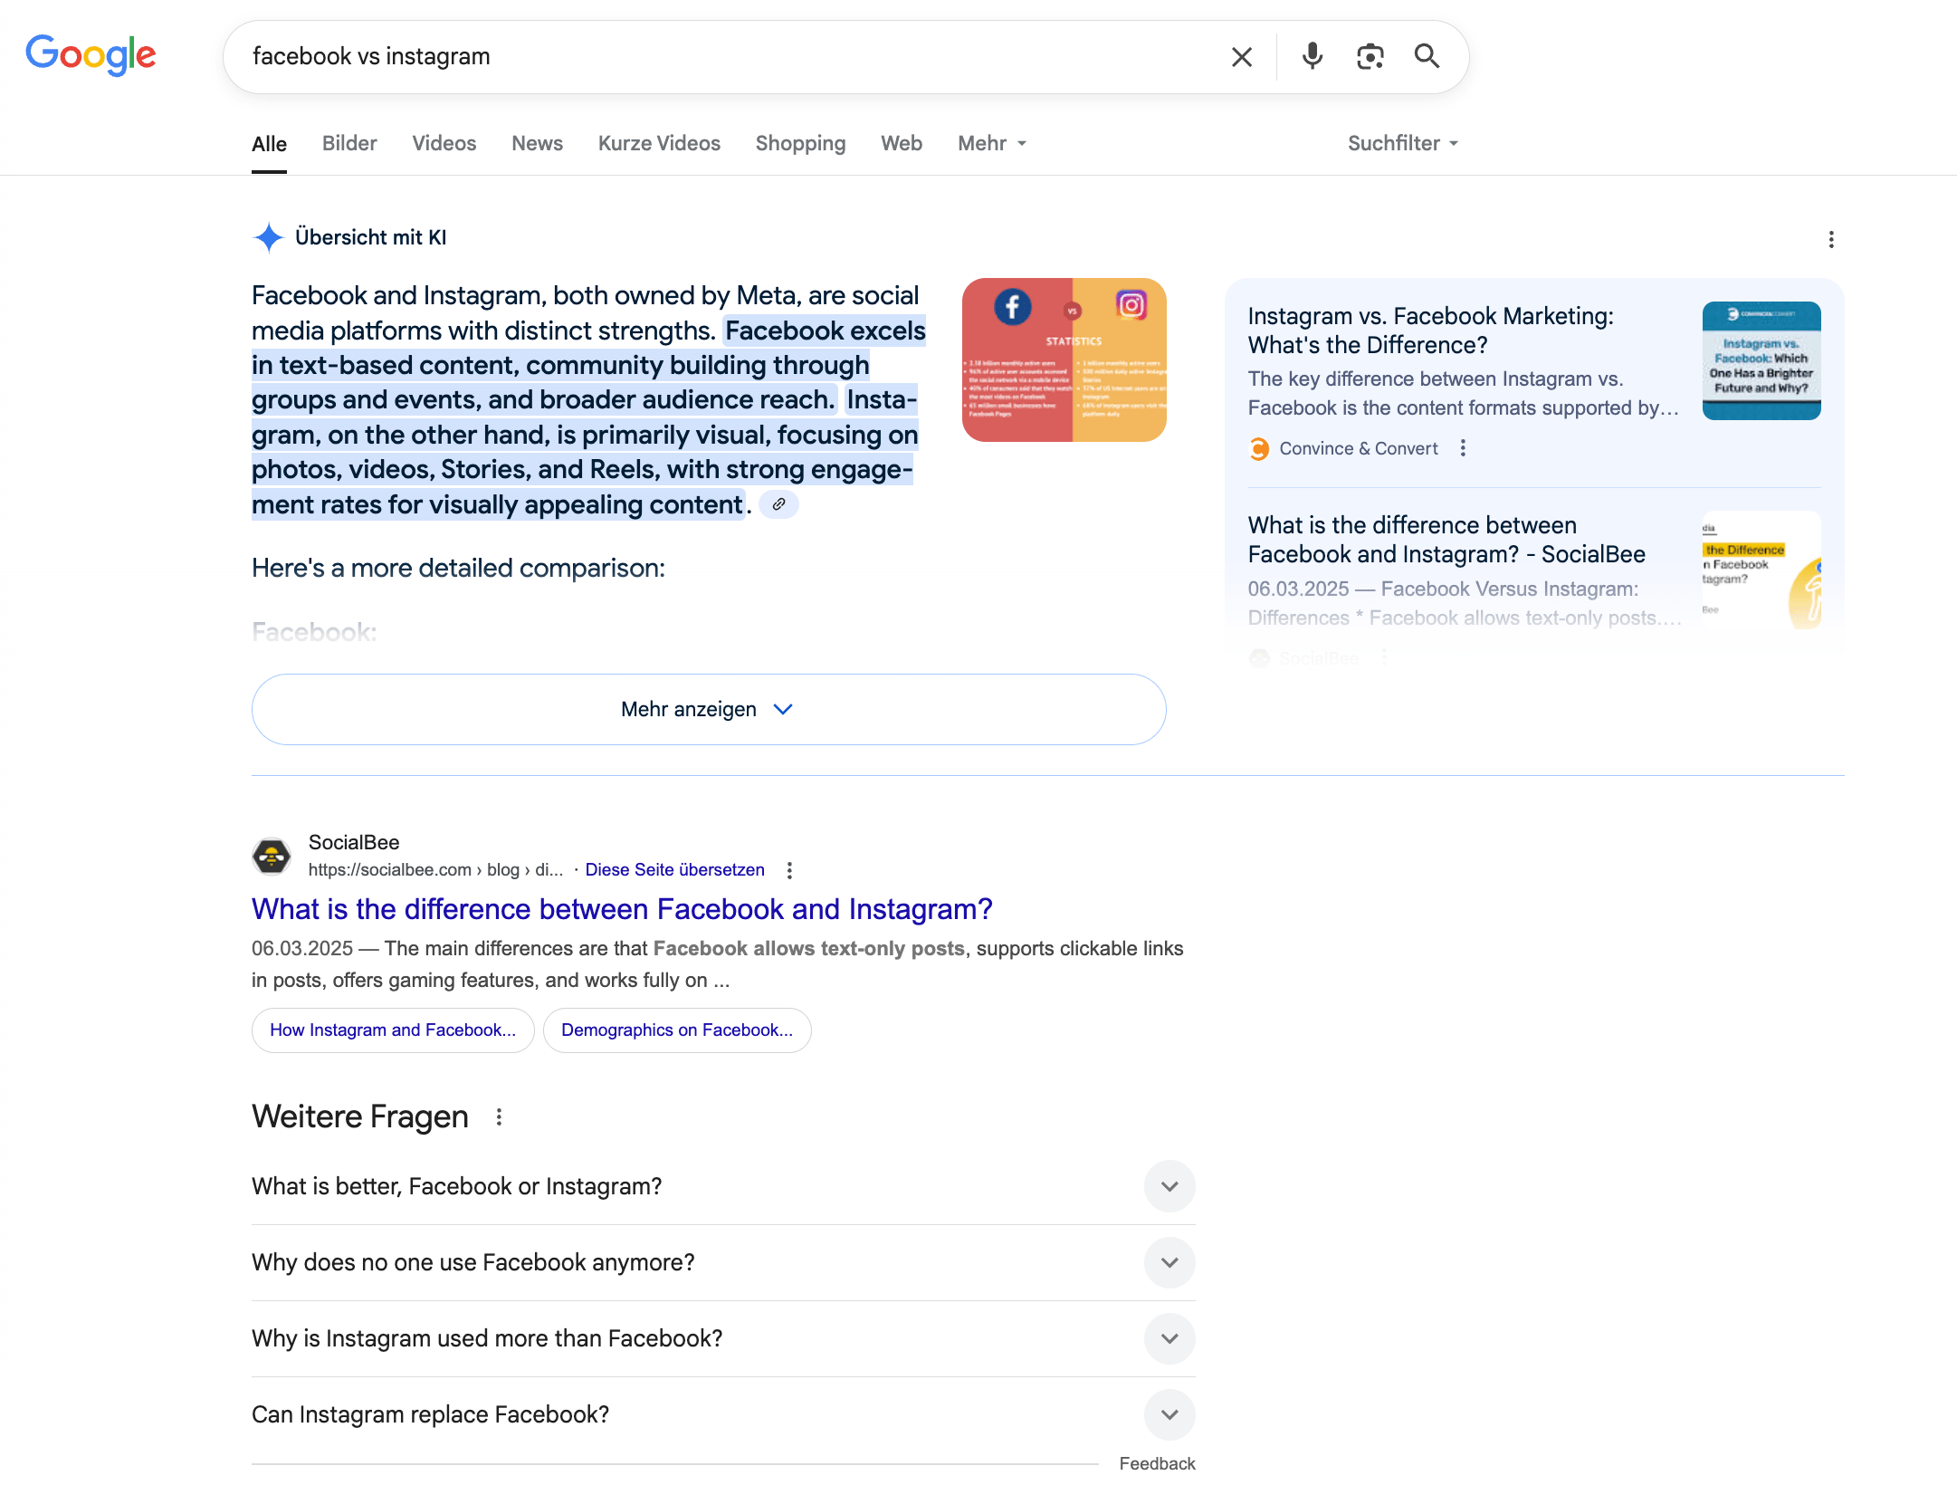
Task: Start voice search with the microphone icon
Action: click(1312, 56)
